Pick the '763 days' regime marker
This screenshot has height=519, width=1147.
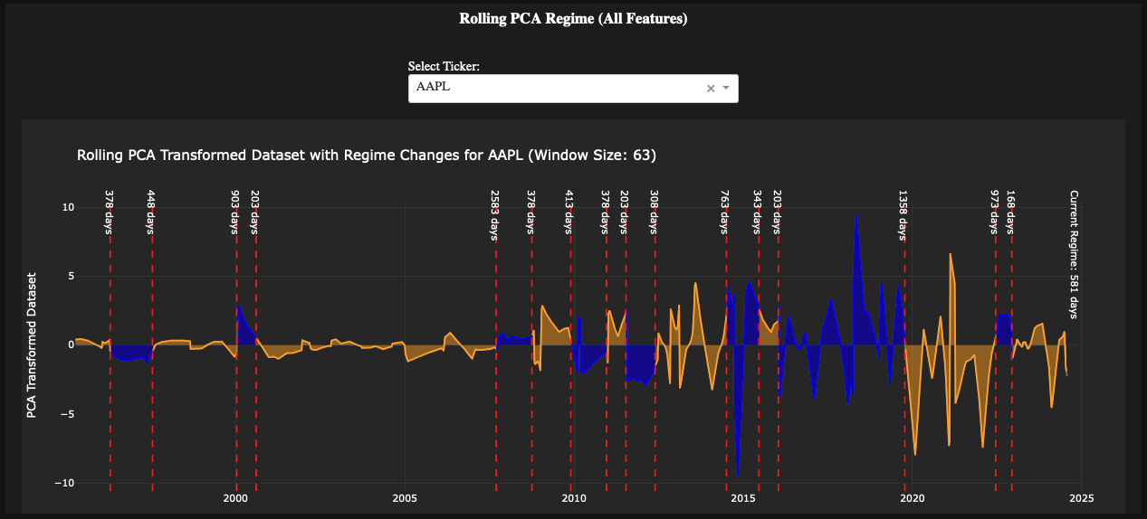pos(725,212)
